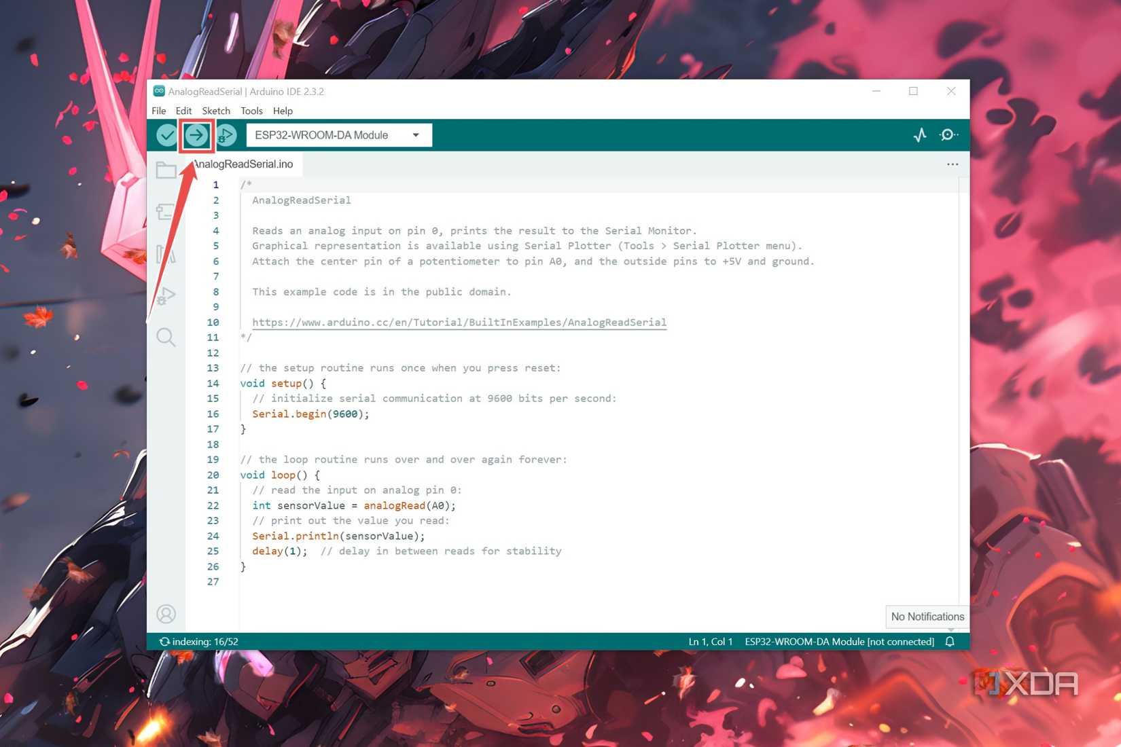Image resolution: width=1121 pixels, height=747 pixels.
Task: Click 'ESP32-WROOM-DA Module [not connected]' in the status bar
Action: click(x=839, y=641)
